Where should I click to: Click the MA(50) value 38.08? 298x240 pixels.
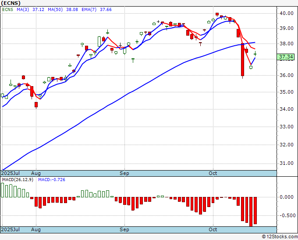[x=72, y=10]
